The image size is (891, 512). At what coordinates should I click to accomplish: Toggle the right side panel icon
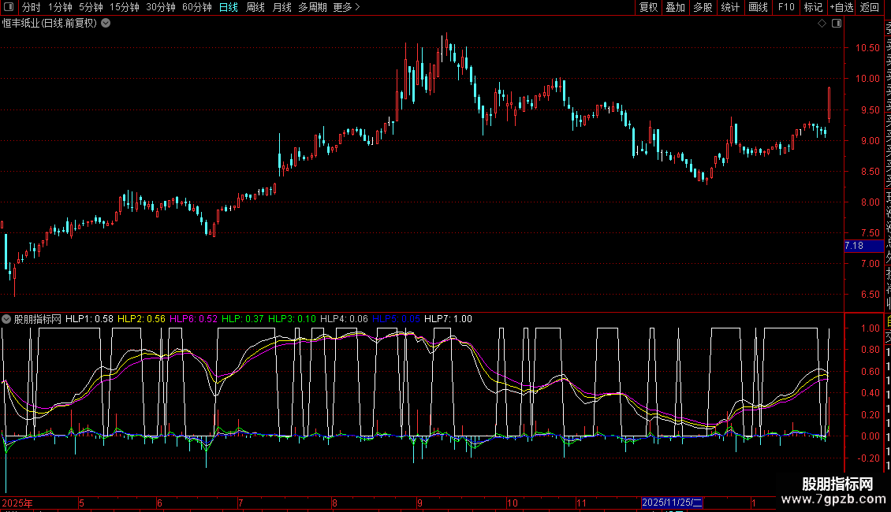(836, 24)
